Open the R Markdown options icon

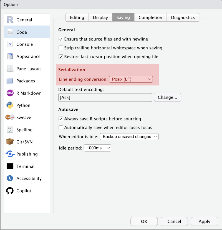click(10, 93)
